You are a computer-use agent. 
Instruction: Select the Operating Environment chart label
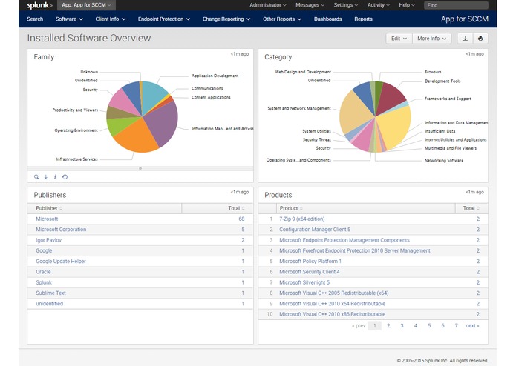[76, 130]
